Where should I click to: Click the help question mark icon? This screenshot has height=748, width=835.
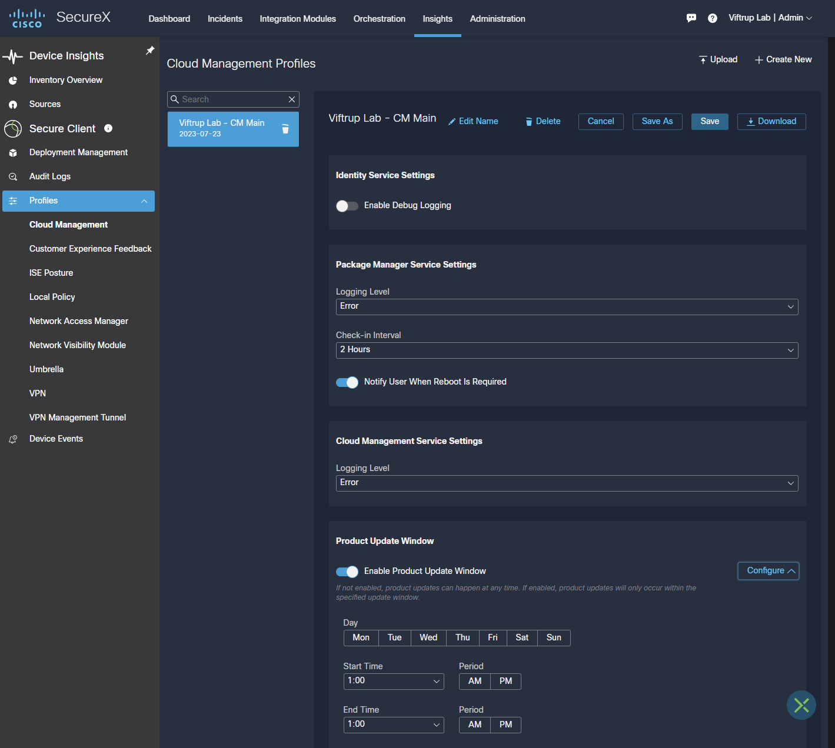[712, 18]
